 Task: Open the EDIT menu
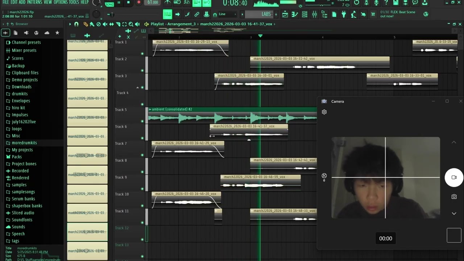[x=14, y=2]
